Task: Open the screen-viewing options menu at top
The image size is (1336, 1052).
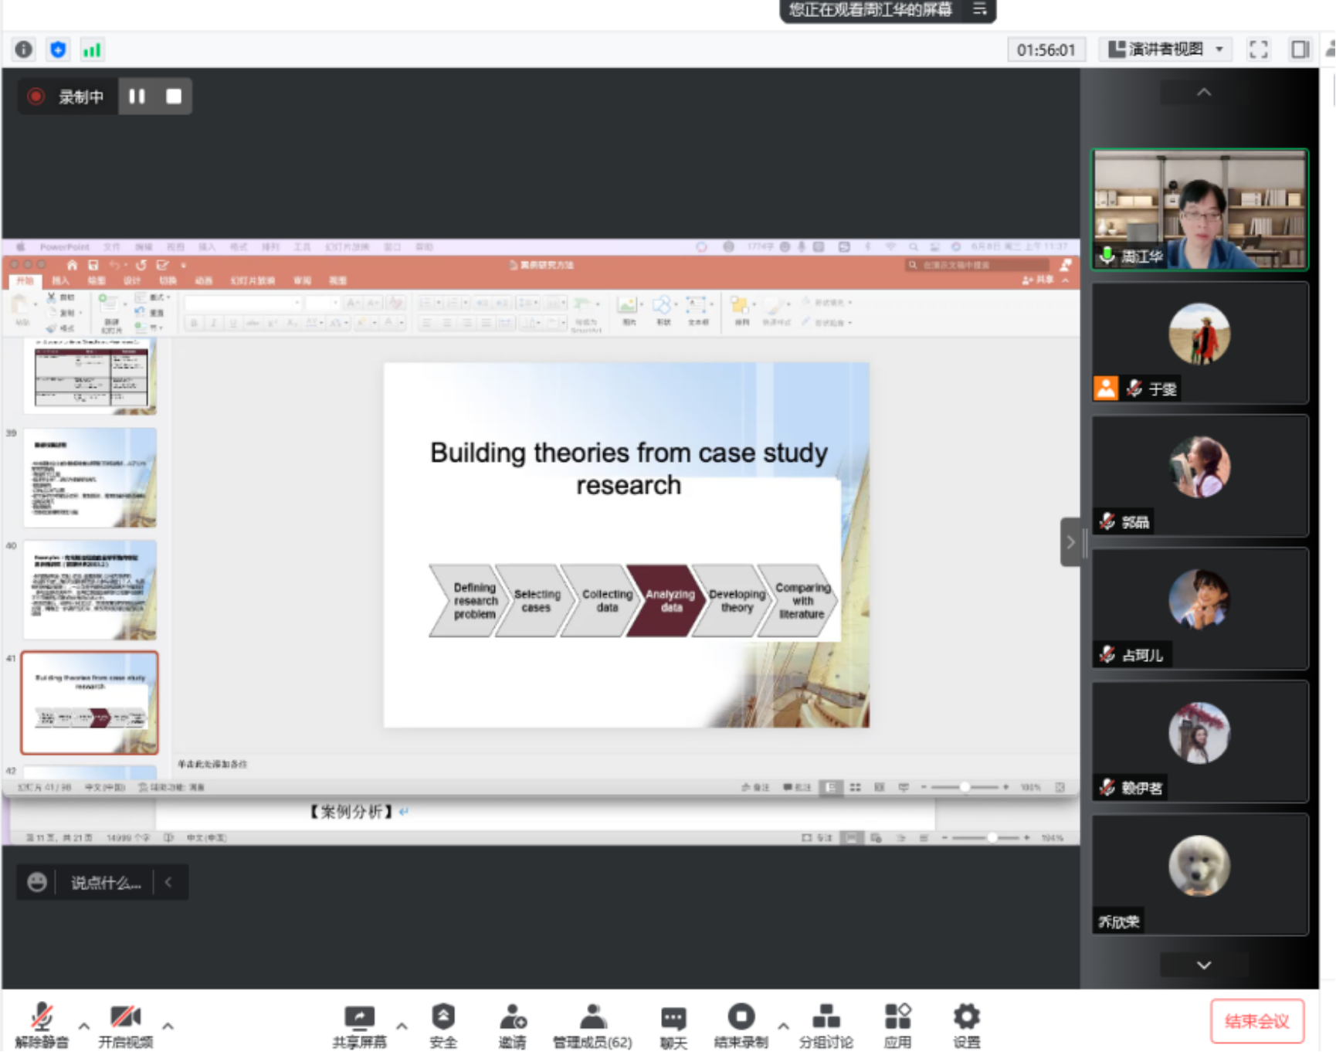Action: pyautogui.click(x=979, y=10)
